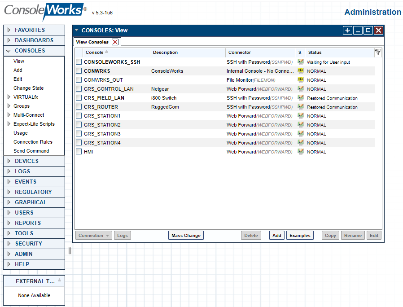The width and height of the screenshot is (403, 307).
Task: Tick the HMI checkbox
Action: pyautogui.click(x=79, y=152)
